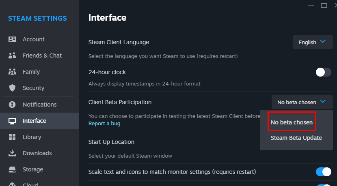Click the Friends & Chat people icon

click(12, 56)
